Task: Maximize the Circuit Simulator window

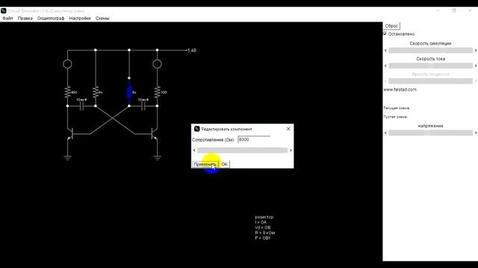Action: coord(454,10)
